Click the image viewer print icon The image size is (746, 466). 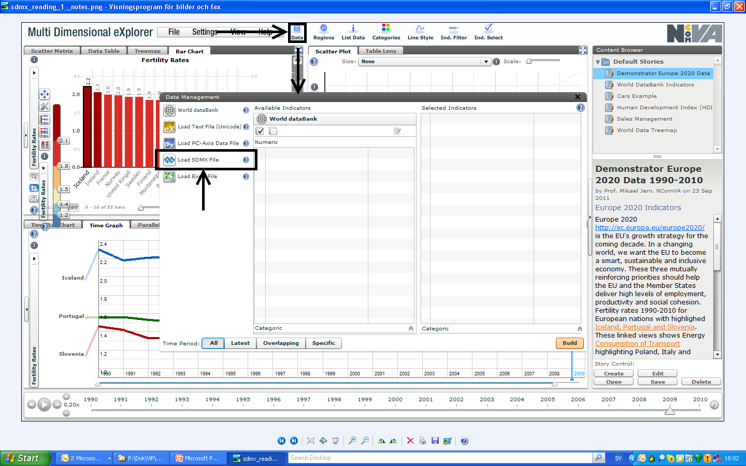pyautogui.click(x=423, y=441)
